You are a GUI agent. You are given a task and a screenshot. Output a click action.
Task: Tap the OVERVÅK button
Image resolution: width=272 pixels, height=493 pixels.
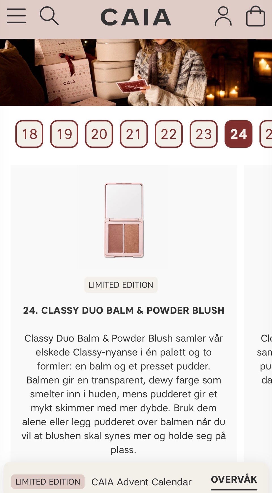[234, 479]
